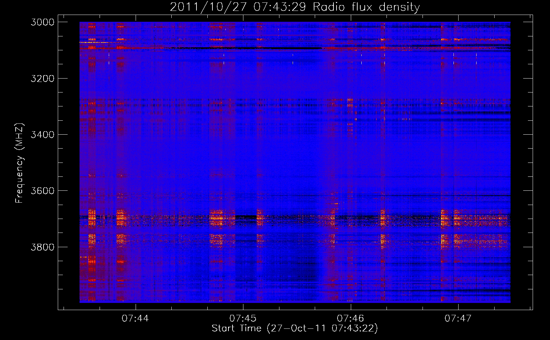550x340 pixels.
Task: Click the 'Frequency (MHZ)' axis title
Action: pos(19,163)
